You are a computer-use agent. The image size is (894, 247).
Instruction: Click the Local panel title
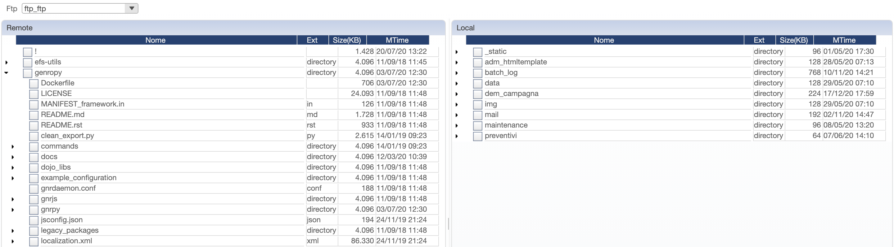[x=465, y=28]
